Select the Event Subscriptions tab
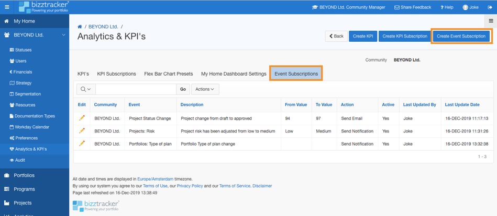 coord(296,74)
